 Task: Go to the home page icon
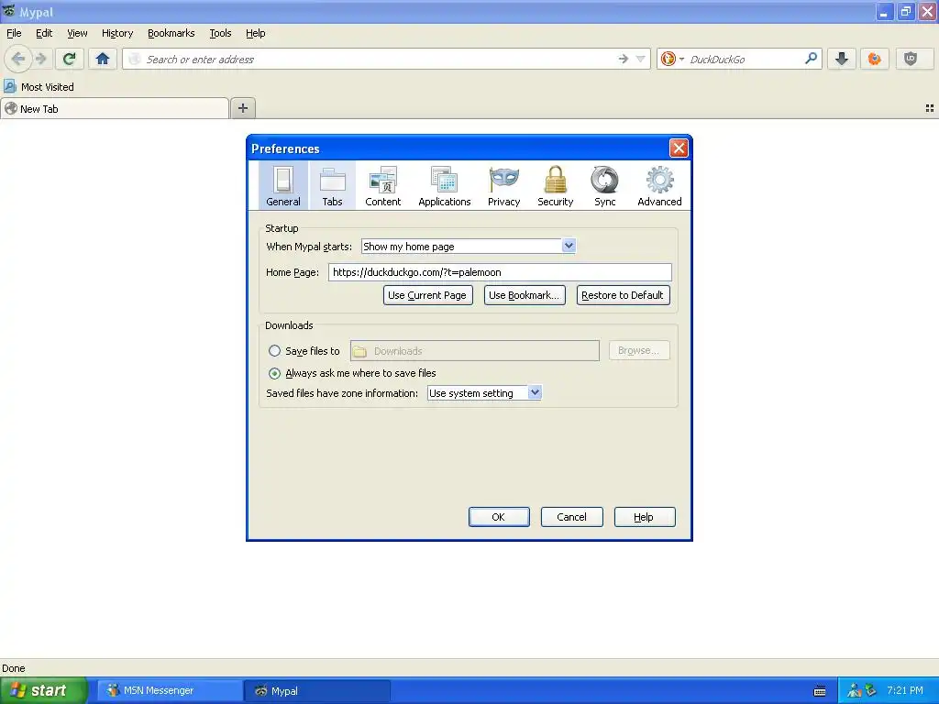(x=103, y=59)
